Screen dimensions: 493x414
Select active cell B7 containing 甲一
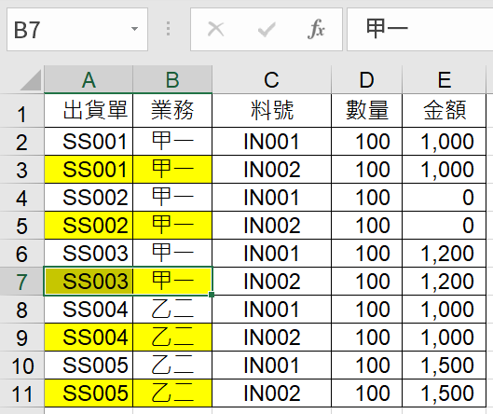click(x=172, y=282)
